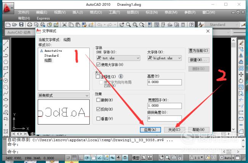248x163 pixels.
Task: Select the Polygon tool
Action: click(6, 62)
